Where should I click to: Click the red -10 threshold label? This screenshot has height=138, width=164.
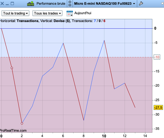click(157, 57)
